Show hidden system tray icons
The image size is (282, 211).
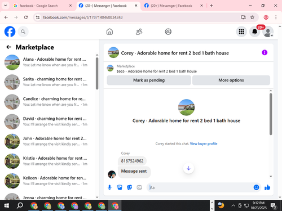233,205
